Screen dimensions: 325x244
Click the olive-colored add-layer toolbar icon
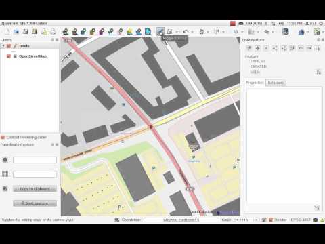92,31
